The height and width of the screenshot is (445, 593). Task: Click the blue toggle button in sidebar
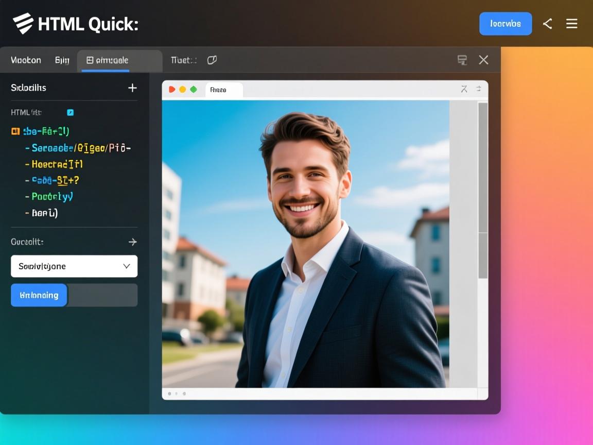(39, 295)
